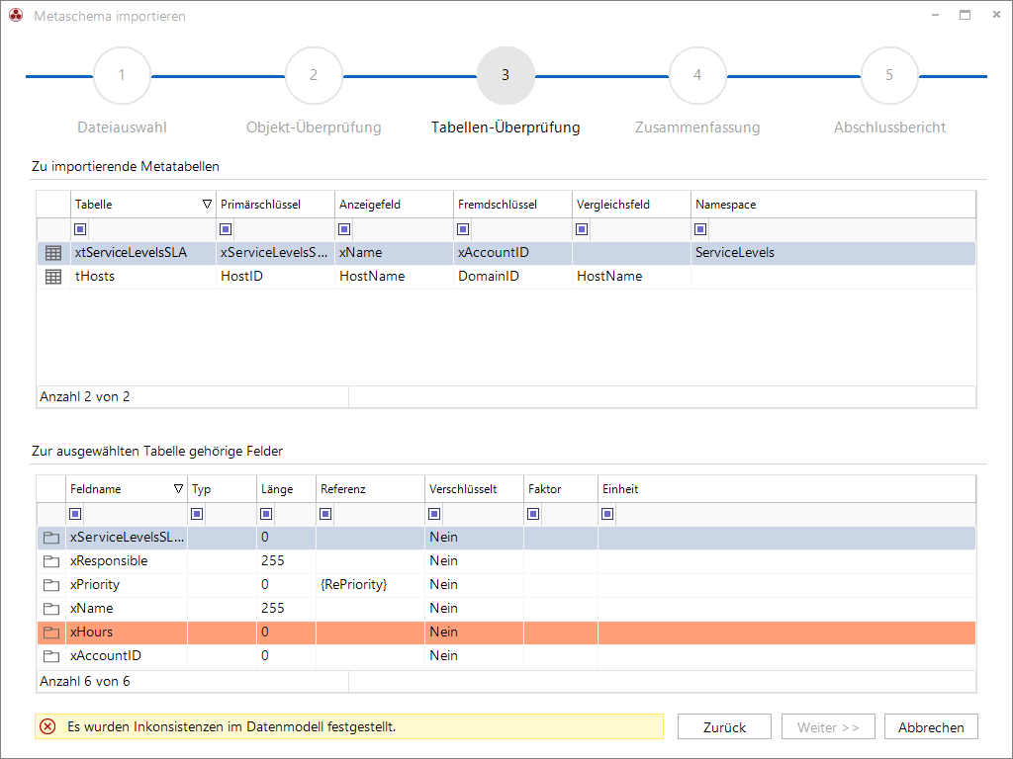Click the folder icon next to xPriority

51,585
